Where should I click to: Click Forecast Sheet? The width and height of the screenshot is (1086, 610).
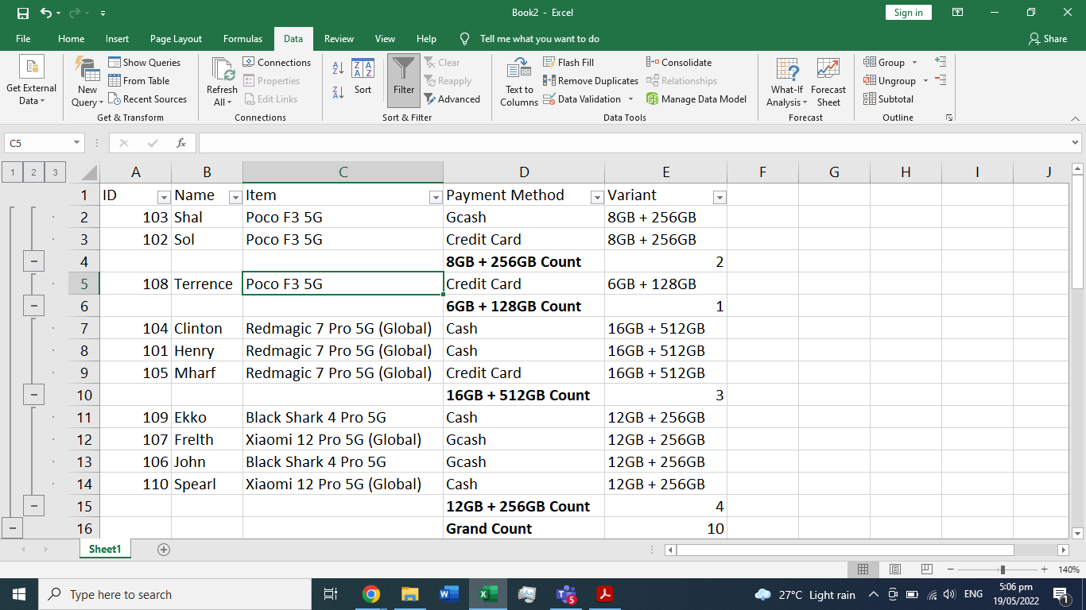tap(828, 82)
